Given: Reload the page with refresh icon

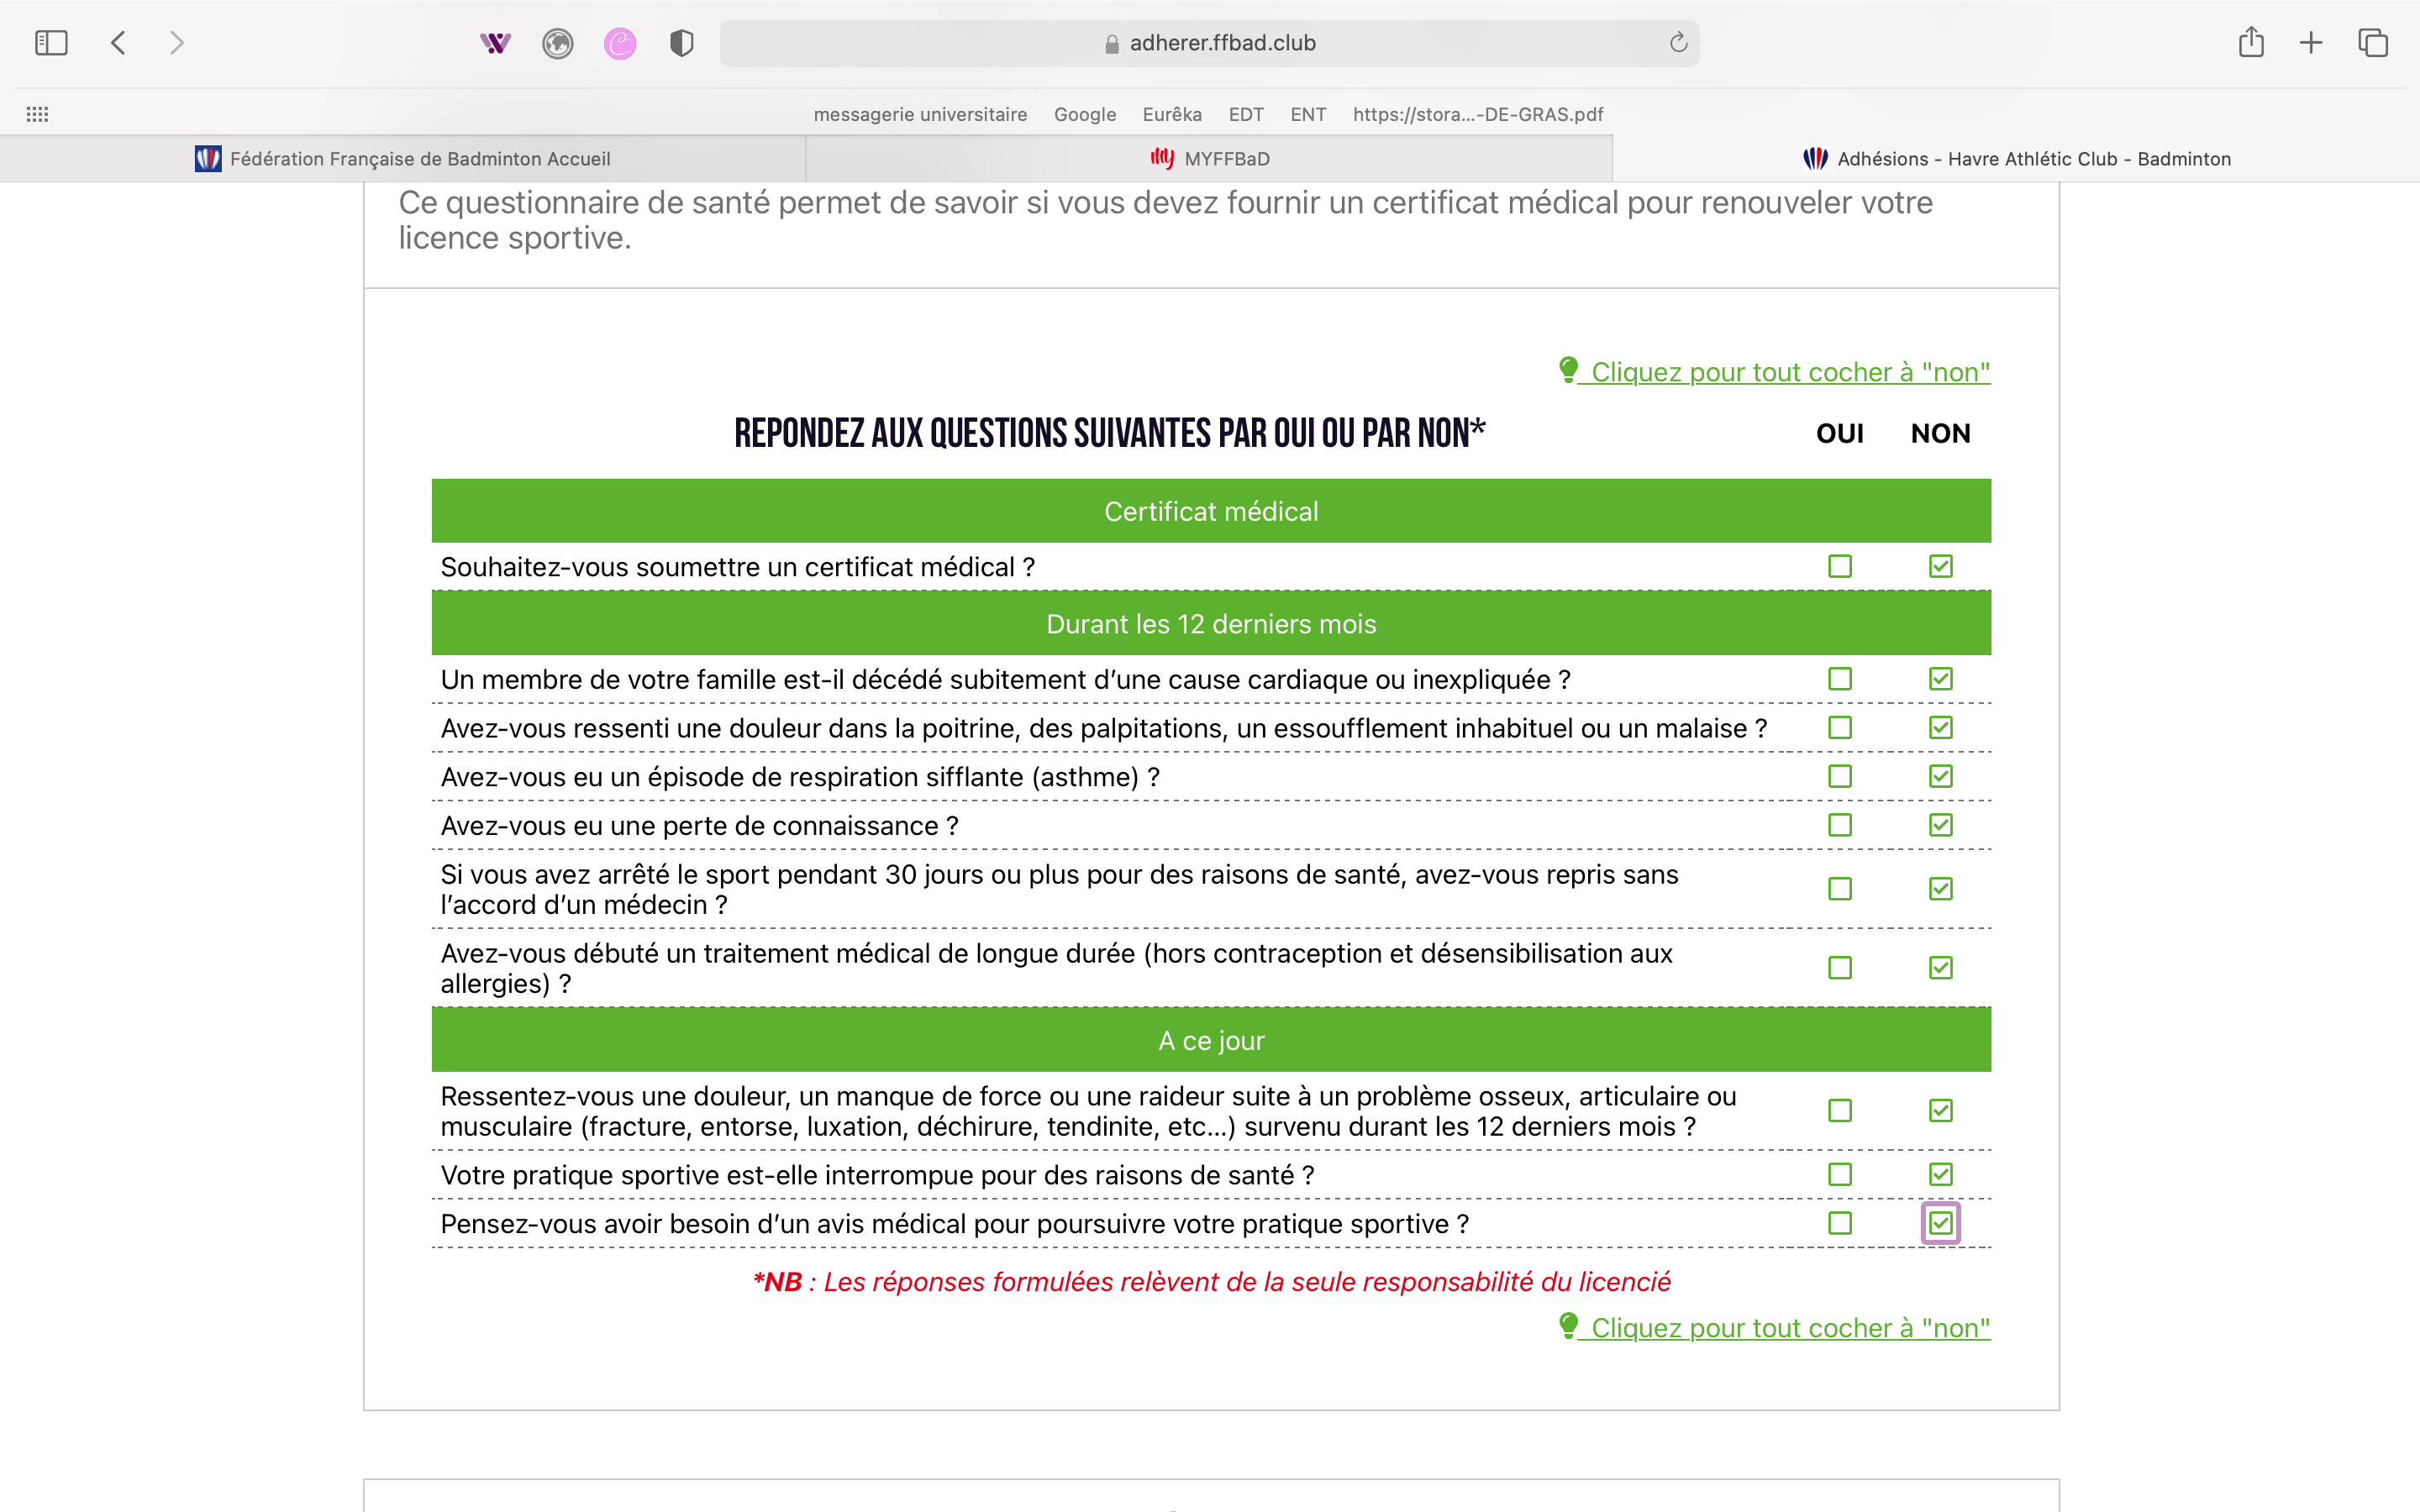Looking at the screenshot, I should [1678, 43].
